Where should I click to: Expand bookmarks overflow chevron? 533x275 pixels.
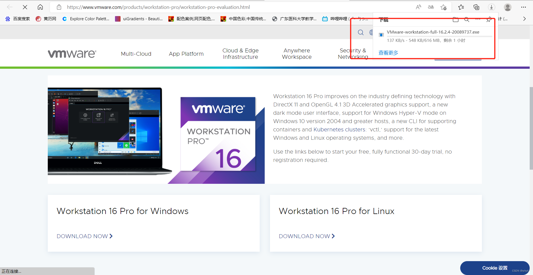point(524,19)
